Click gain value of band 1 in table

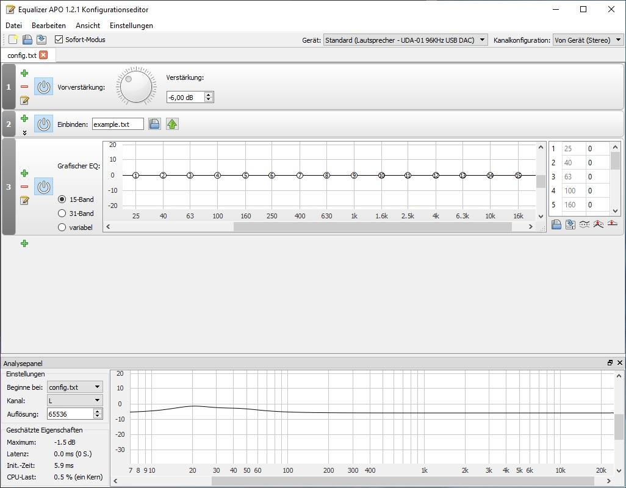[598, 148]
